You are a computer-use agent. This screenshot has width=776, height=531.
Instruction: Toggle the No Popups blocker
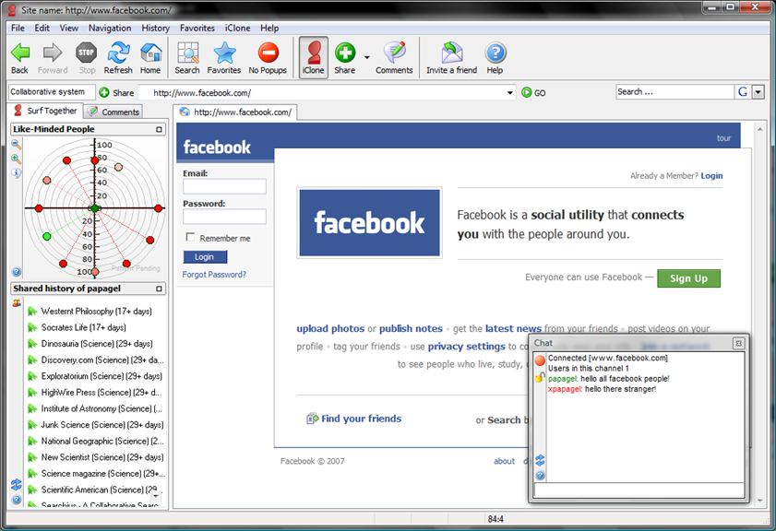point(268,58)
